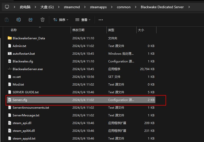This screenshot has height=142, width=204.
Task: Click the steam_api64.dll file name
Action: tap(24, 131)
